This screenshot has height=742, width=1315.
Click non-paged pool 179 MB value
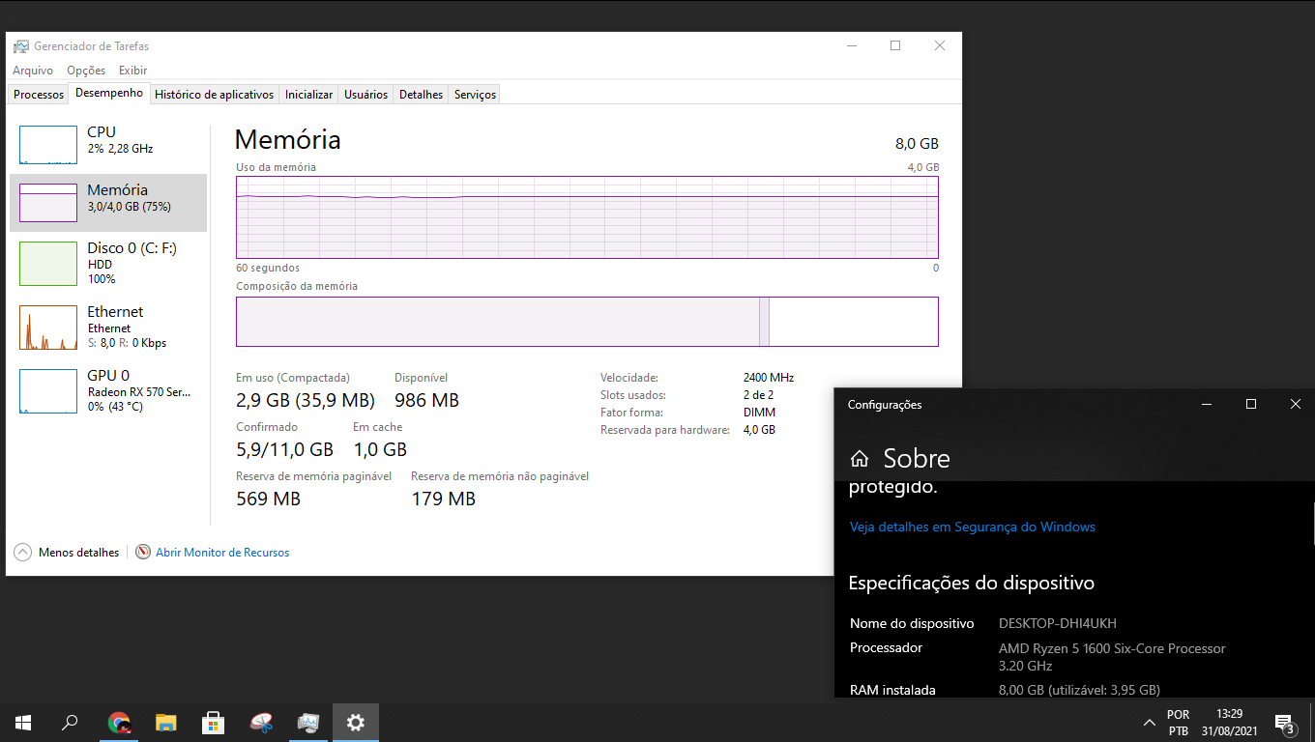[x=443, y=499]
